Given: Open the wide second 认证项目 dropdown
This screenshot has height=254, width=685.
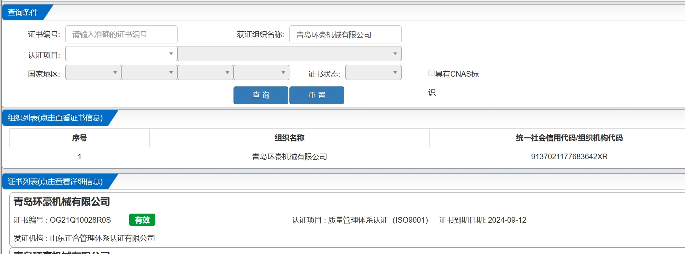Looking at the screenshot, I should (x=289, y=54).
